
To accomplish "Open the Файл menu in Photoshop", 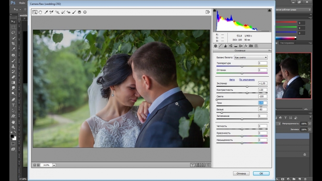I will [x=22, y=2].
